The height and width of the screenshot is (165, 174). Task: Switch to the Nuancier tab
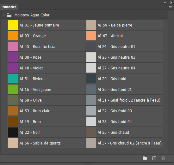(9, 7)
